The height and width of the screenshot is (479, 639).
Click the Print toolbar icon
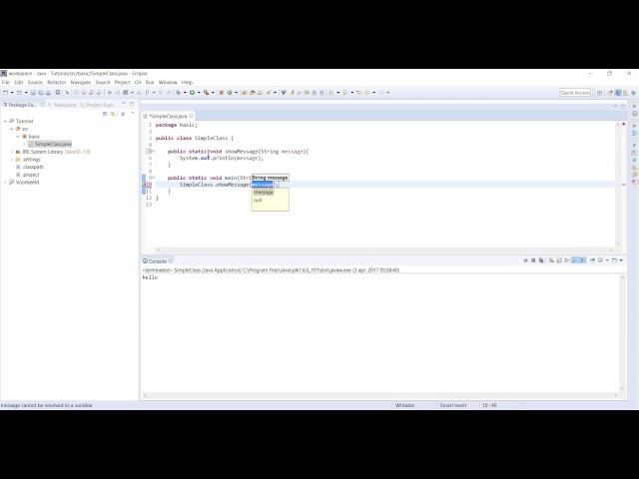point(48,93)
